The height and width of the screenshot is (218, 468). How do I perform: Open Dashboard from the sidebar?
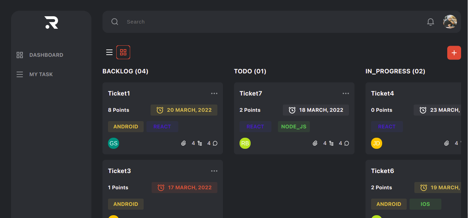(46, 55)
